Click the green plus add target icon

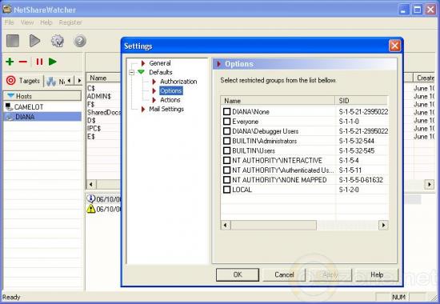tap(10, 62)
